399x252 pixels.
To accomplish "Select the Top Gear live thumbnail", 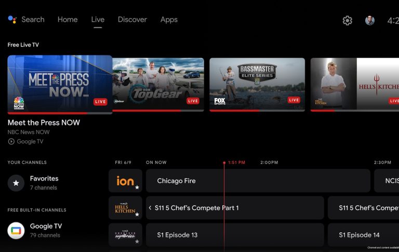I will pos(158,84).
